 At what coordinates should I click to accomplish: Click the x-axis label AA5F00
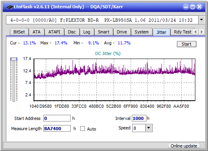point(181,106)
